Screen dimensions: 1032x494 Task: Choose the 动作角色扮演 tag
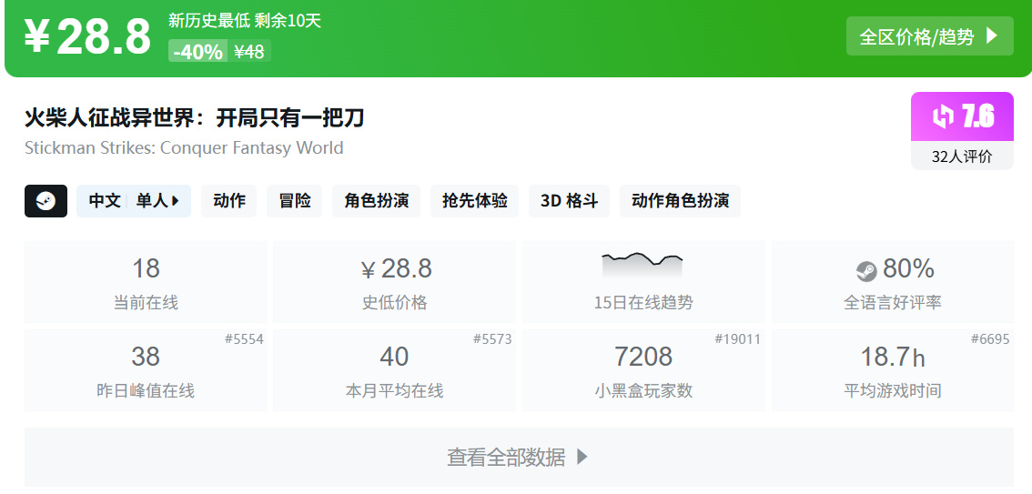coord(680,201)
